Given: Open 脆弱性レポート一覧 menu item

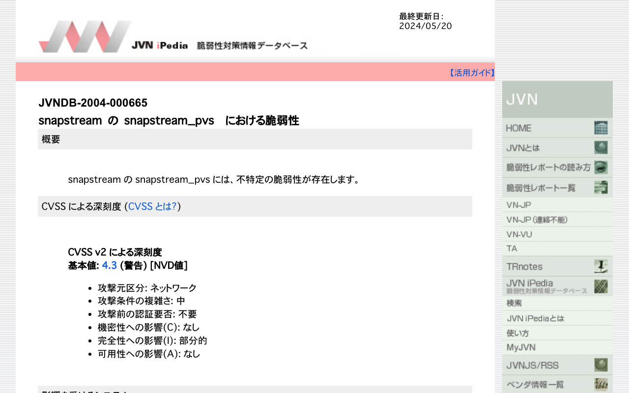Looking at the screenshot, I should 557,187.
